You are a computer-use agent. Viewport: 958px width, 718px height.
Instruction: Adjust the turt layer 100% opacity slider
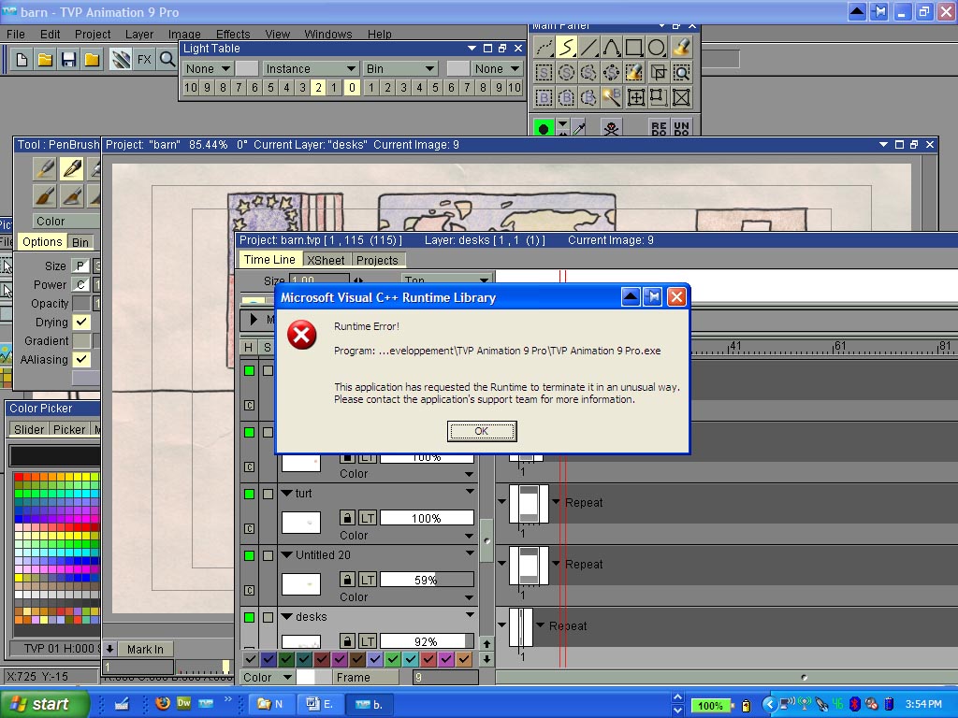[427, 518]
